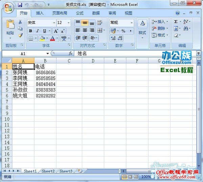Switch to the Sheet2 worksheet
Viewport: 203px width, 182px height.
tap(48, 171)
